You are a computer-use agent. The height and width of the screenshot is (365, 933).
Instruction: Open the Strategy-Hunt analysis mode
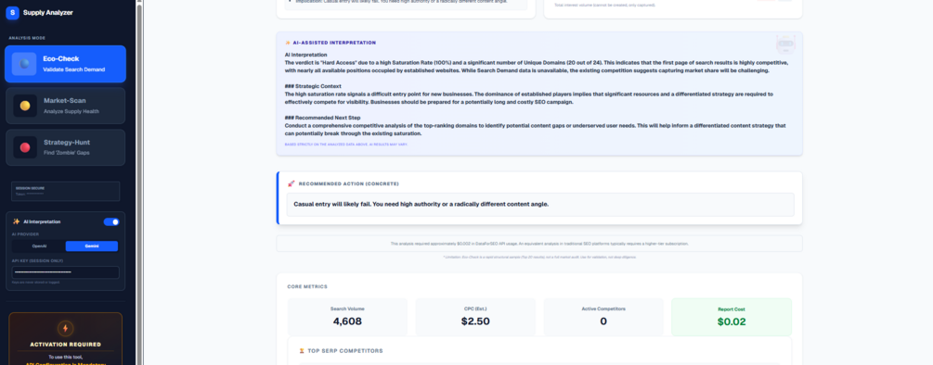66,147
